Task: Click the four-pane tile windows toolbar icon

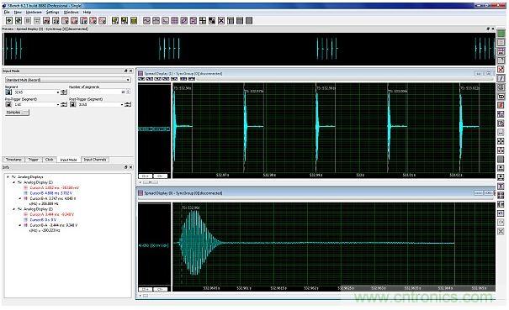Action: coord(203,20)
